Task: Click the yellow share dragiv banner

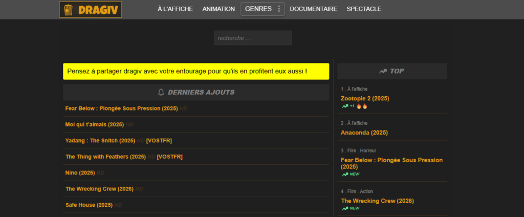Action: tap(196, 72)
